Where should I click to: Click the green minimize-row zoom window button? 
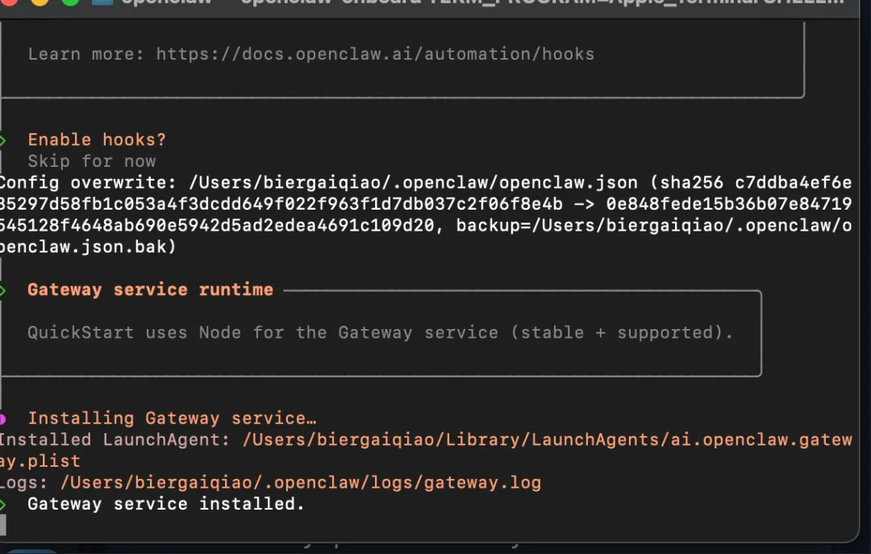pos(70,2)
